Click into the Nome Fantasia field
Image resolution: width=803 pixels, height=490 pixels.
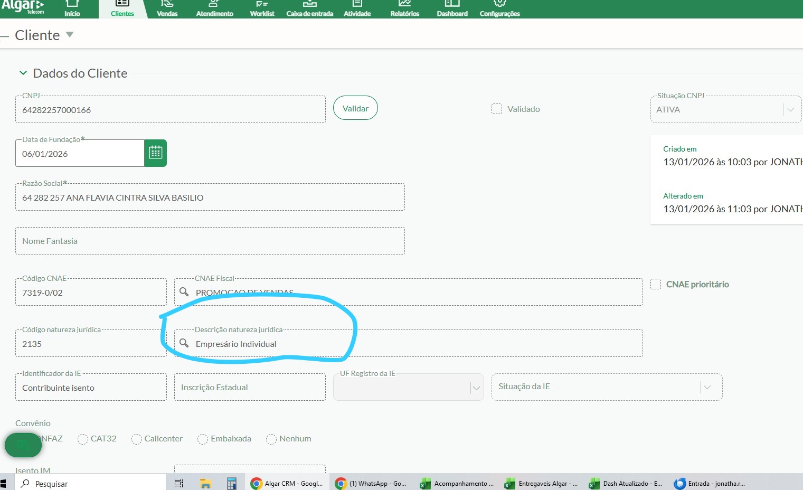point(210,241)
